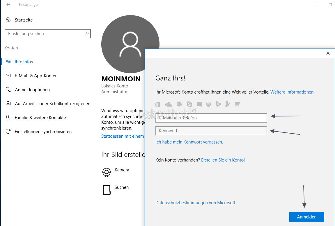Click the Kamera webcam icon
Image resolution: width=335 pixels, height=226 pixels.
(107, 173)
